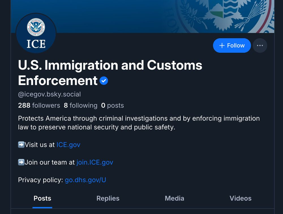Open the ICE.gov website link
Screen dimensions: 283x214
tap(68, 145)
